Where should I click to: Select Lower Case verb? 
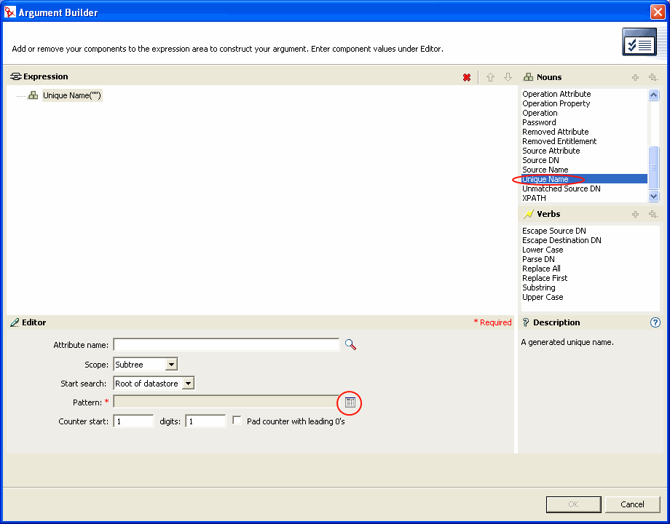pos(543,250)
